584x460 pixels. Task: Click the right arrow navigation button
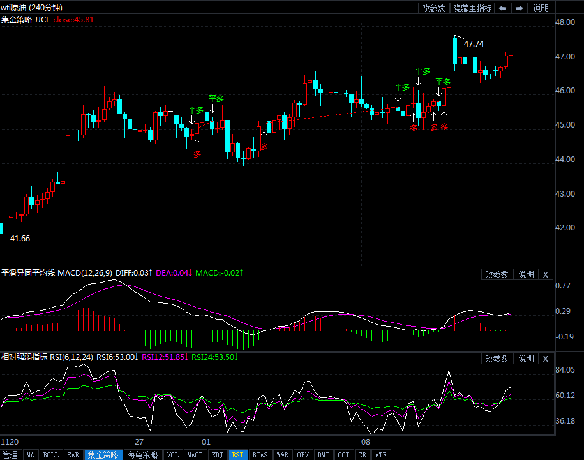[519, 8]
